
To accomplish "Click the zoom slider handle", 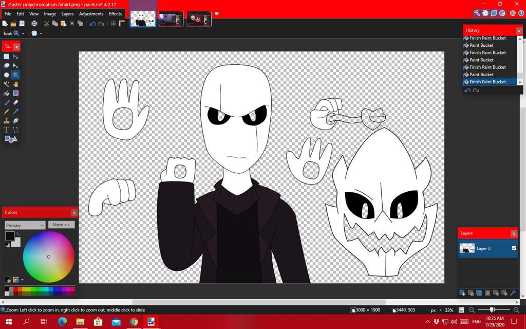I will tap(492, 310).
